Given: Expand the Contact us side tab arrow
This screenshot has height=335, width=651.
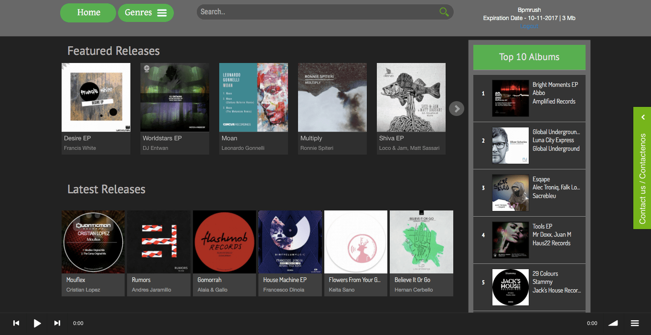Looking at the screenshot, I should [x=643, y=117].
